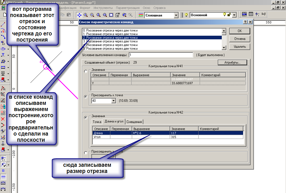Expand the text tool flyout arrow
The image size is (286, 193).
8,55
